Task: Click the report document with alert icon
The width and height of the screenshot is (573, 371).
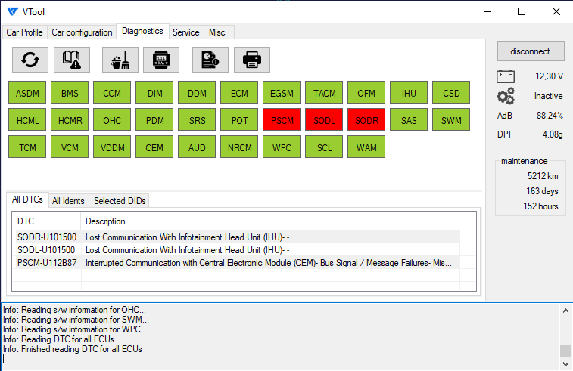Action: [x=210, y=59]
